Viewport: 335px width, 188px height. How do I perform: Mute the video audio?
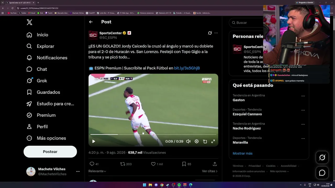(x=188, y=142)
